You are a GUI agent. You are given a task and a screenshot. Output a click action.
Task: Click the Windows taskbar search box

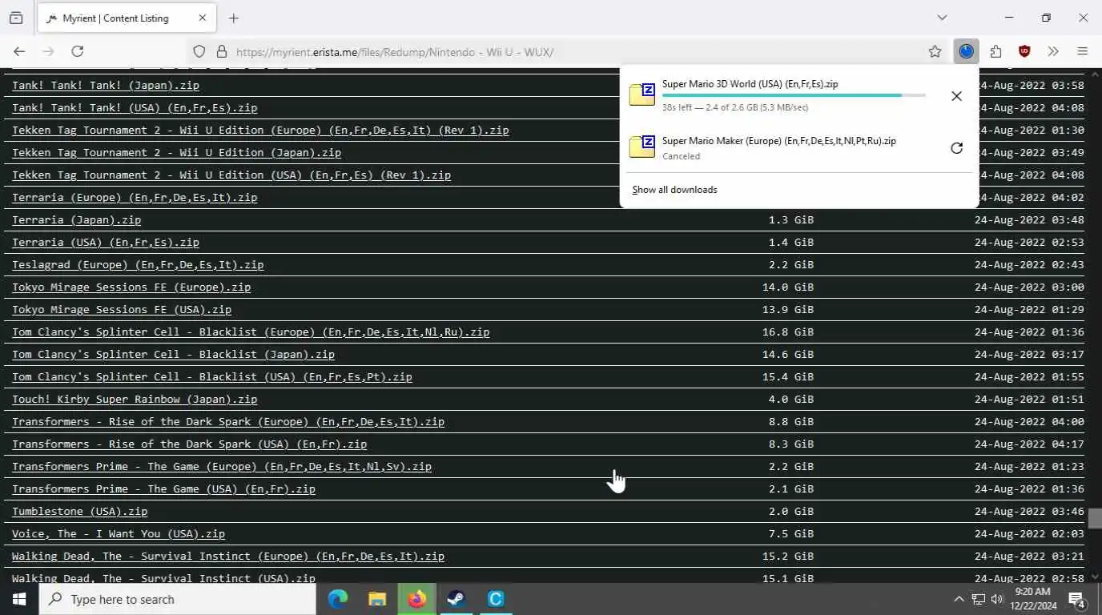178,599
